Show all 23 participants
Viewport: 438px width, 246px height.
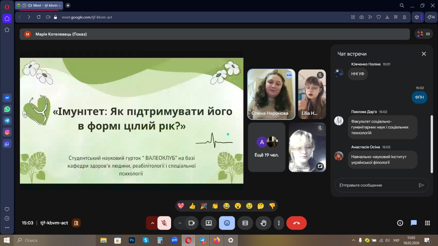pyautogui.click(x=424, y=34)
